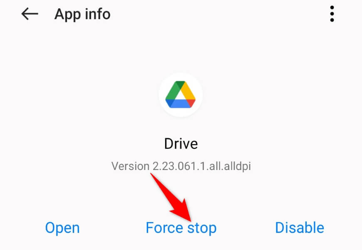Click the white circle behind Drive logo

pos(181,95)
